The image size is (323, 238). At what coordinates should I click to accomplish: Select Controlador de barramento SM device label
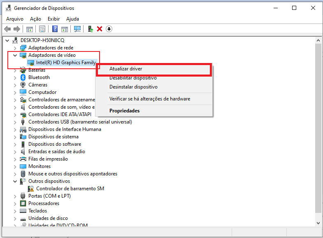point(70,189)
